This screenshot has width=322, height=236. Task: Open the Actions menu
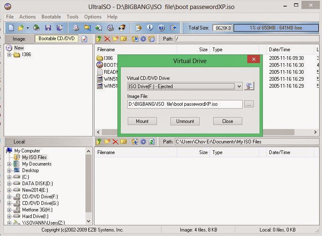28,16
